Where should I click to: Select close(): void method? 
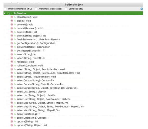pos(24,21)
